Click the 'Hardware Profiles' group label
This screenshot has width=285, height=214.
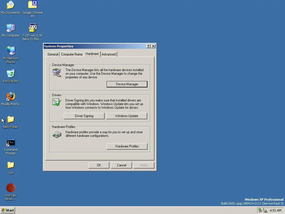tap(64, 127)
